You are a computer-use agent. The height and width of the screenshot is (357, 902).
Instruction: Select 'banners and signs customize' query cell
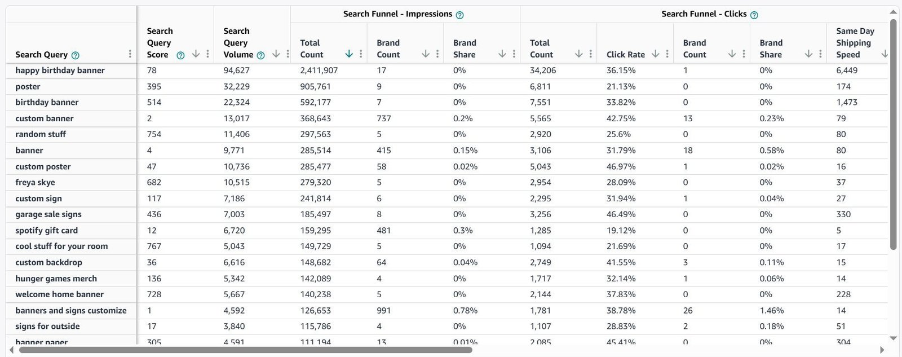[71, 310]
